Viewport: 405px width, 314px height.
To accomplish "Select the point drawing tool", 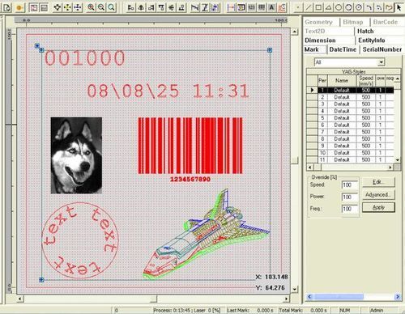I will (x=298, y=7).
